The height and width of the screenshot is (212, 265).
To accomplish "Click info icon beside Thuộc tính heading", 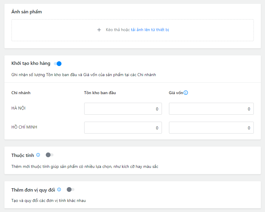I will tap(38, 155).
